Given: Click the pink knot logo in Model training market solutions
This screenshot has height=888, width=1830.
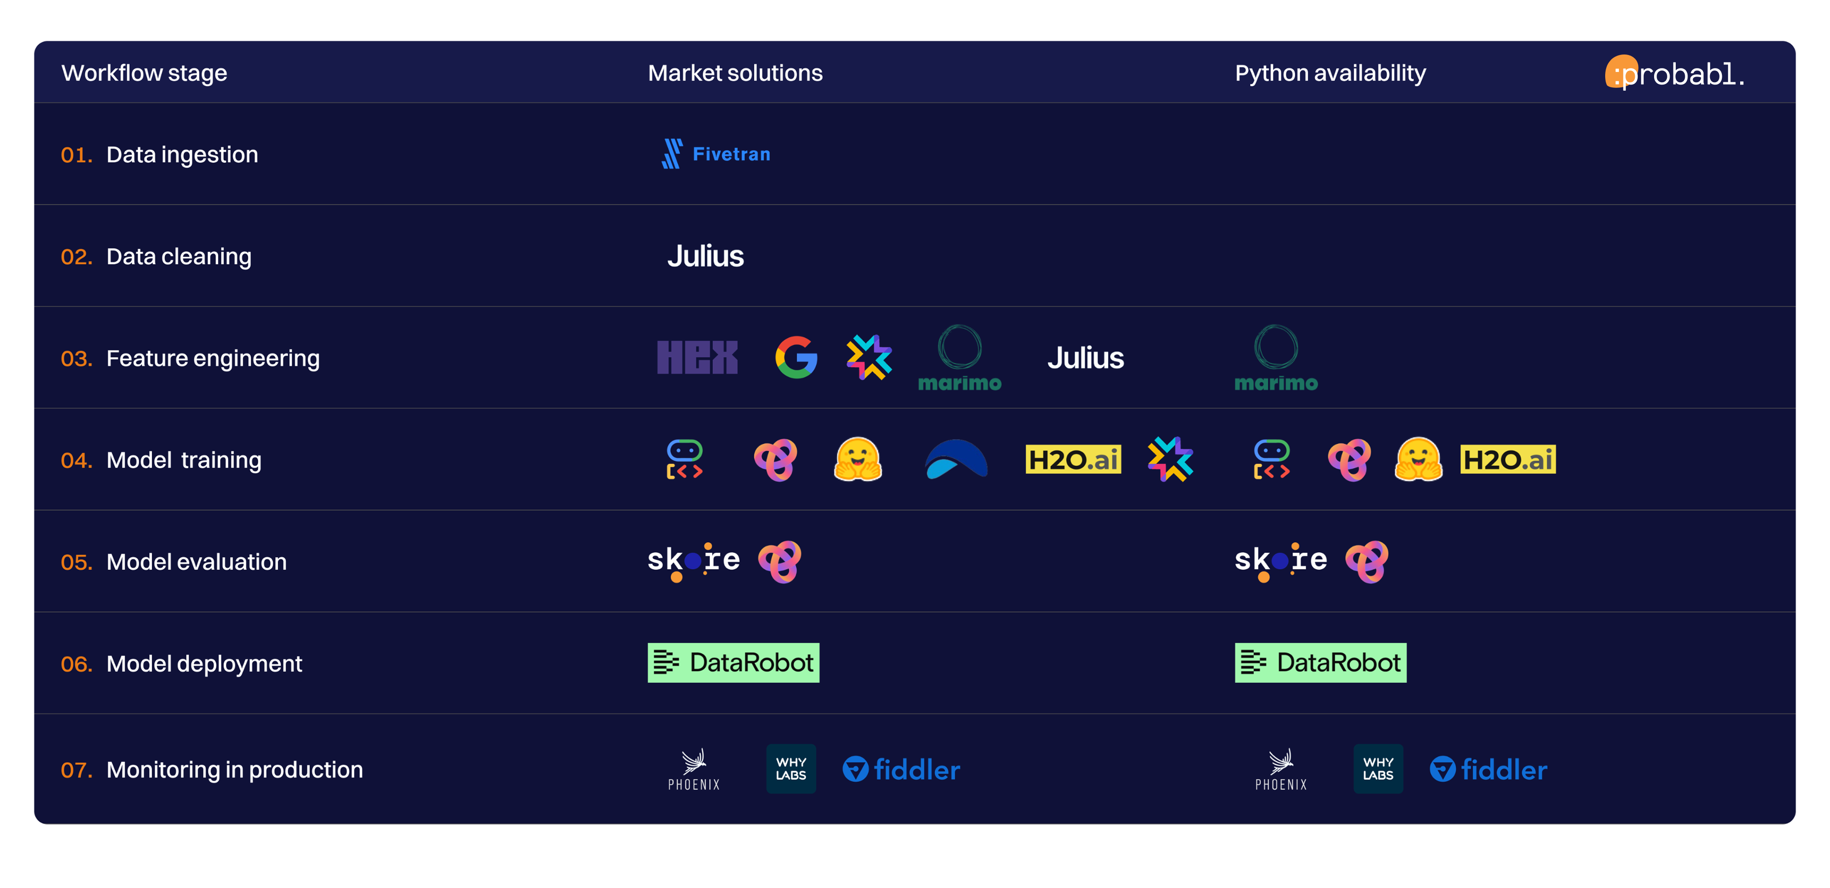Looking at the screenshot, I should 776,459.
